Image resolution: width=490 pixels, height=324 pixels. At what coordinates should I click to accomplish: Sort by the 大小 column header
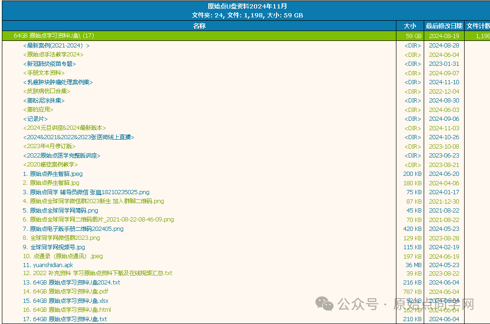pos(410,26)
